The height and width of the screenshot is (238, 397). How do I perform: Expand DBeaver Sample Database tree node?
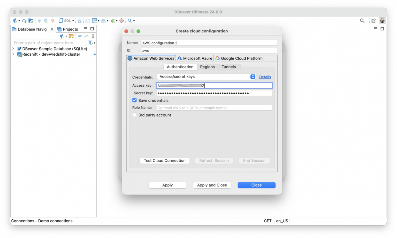point(13,49)
